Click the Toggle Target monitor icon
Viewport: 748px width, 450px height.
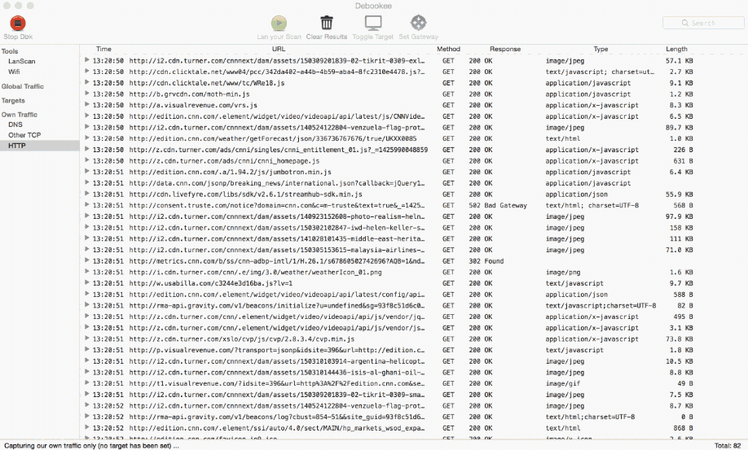tap(373, 23)
